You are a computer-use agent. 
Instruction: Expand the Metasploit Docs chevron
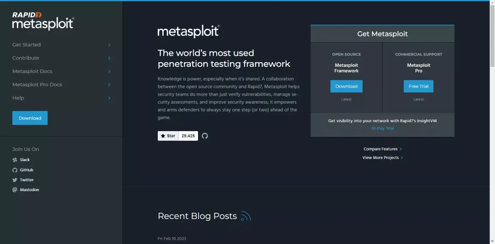point(109,71)
